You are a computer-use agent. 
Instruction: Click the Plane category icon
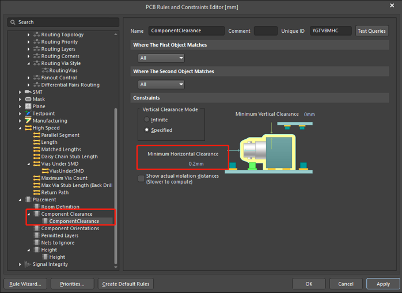(x=28, y=106)
